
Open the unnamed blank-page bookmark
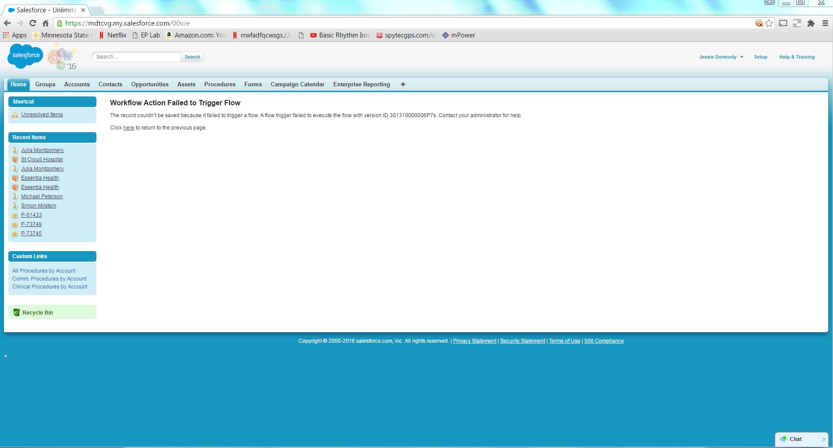click(301, 35)
